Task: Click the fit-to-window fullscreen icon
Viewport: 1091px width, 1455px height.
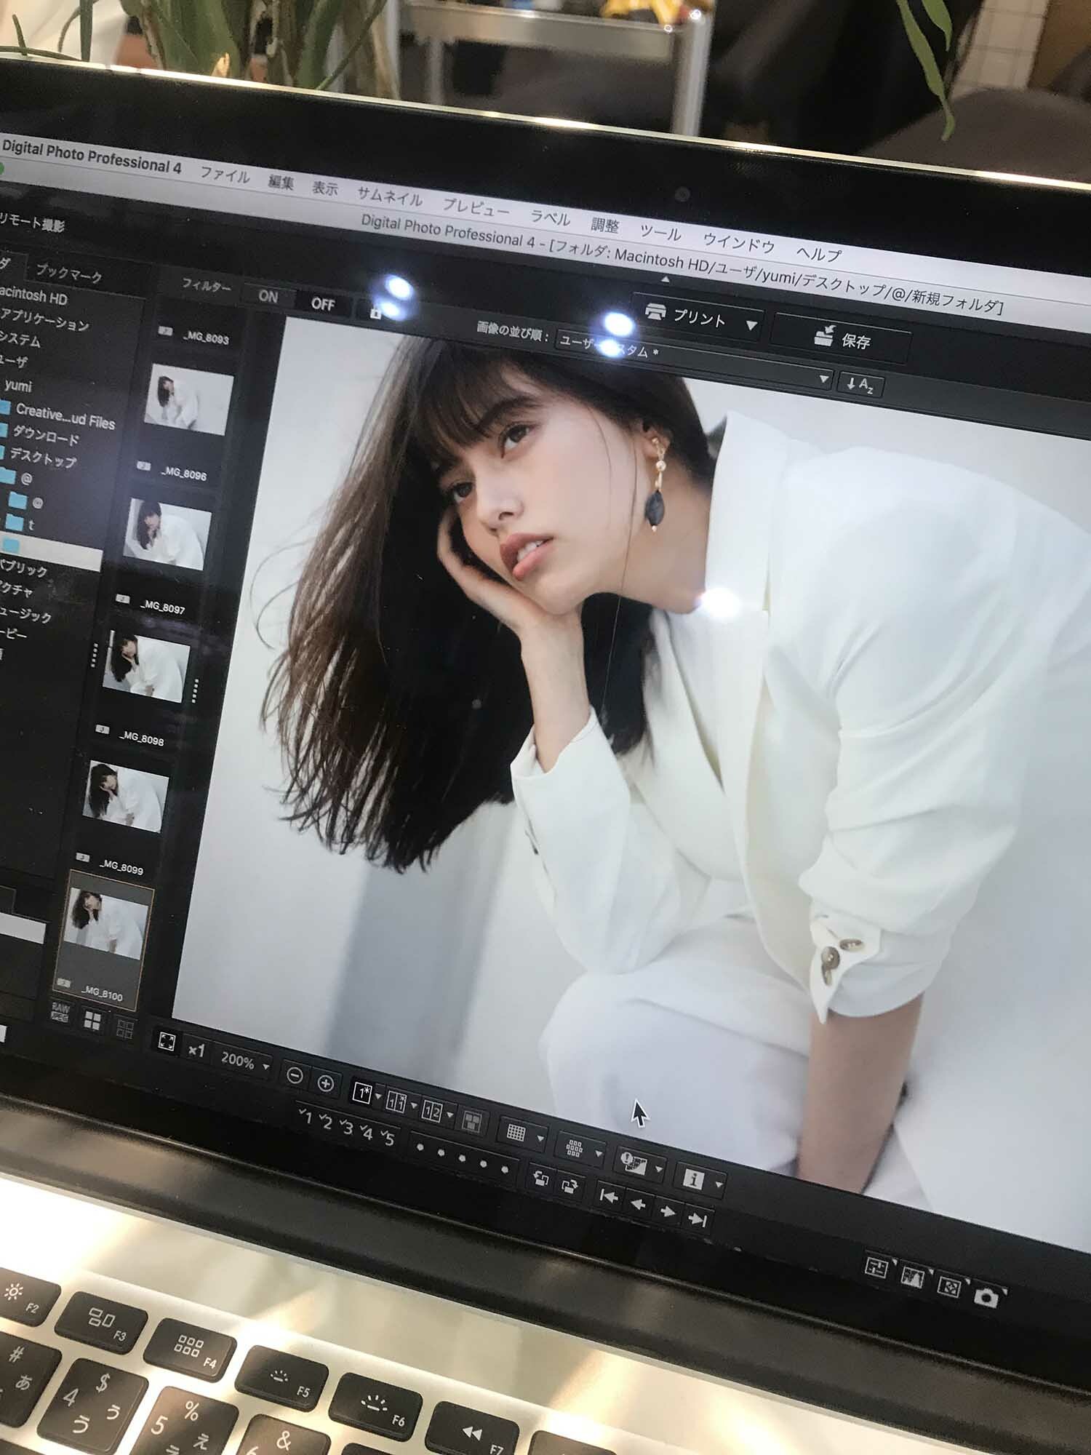Action: point(166,1043)
